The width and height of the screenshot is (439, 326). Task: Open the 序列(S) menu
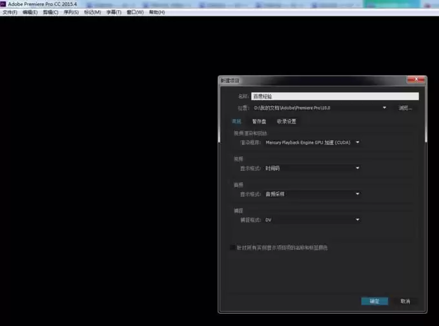71,12
